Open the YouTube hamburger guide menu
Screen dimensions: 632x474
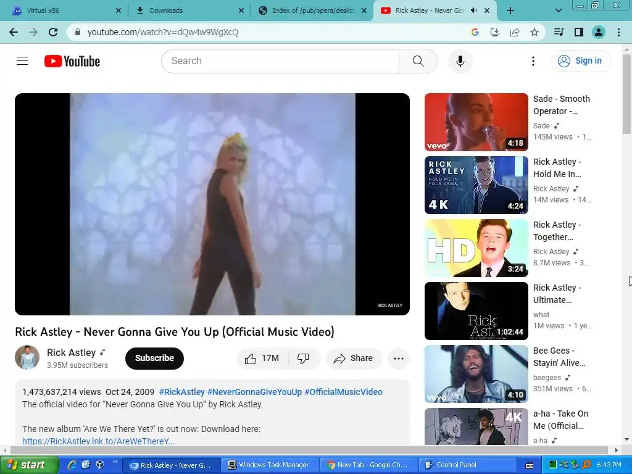pyautogui.click(x=22, y=61)
